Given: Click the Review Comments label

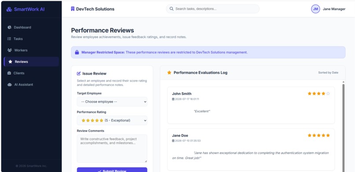Looking at the screenshot, I should tap(91, 131).
